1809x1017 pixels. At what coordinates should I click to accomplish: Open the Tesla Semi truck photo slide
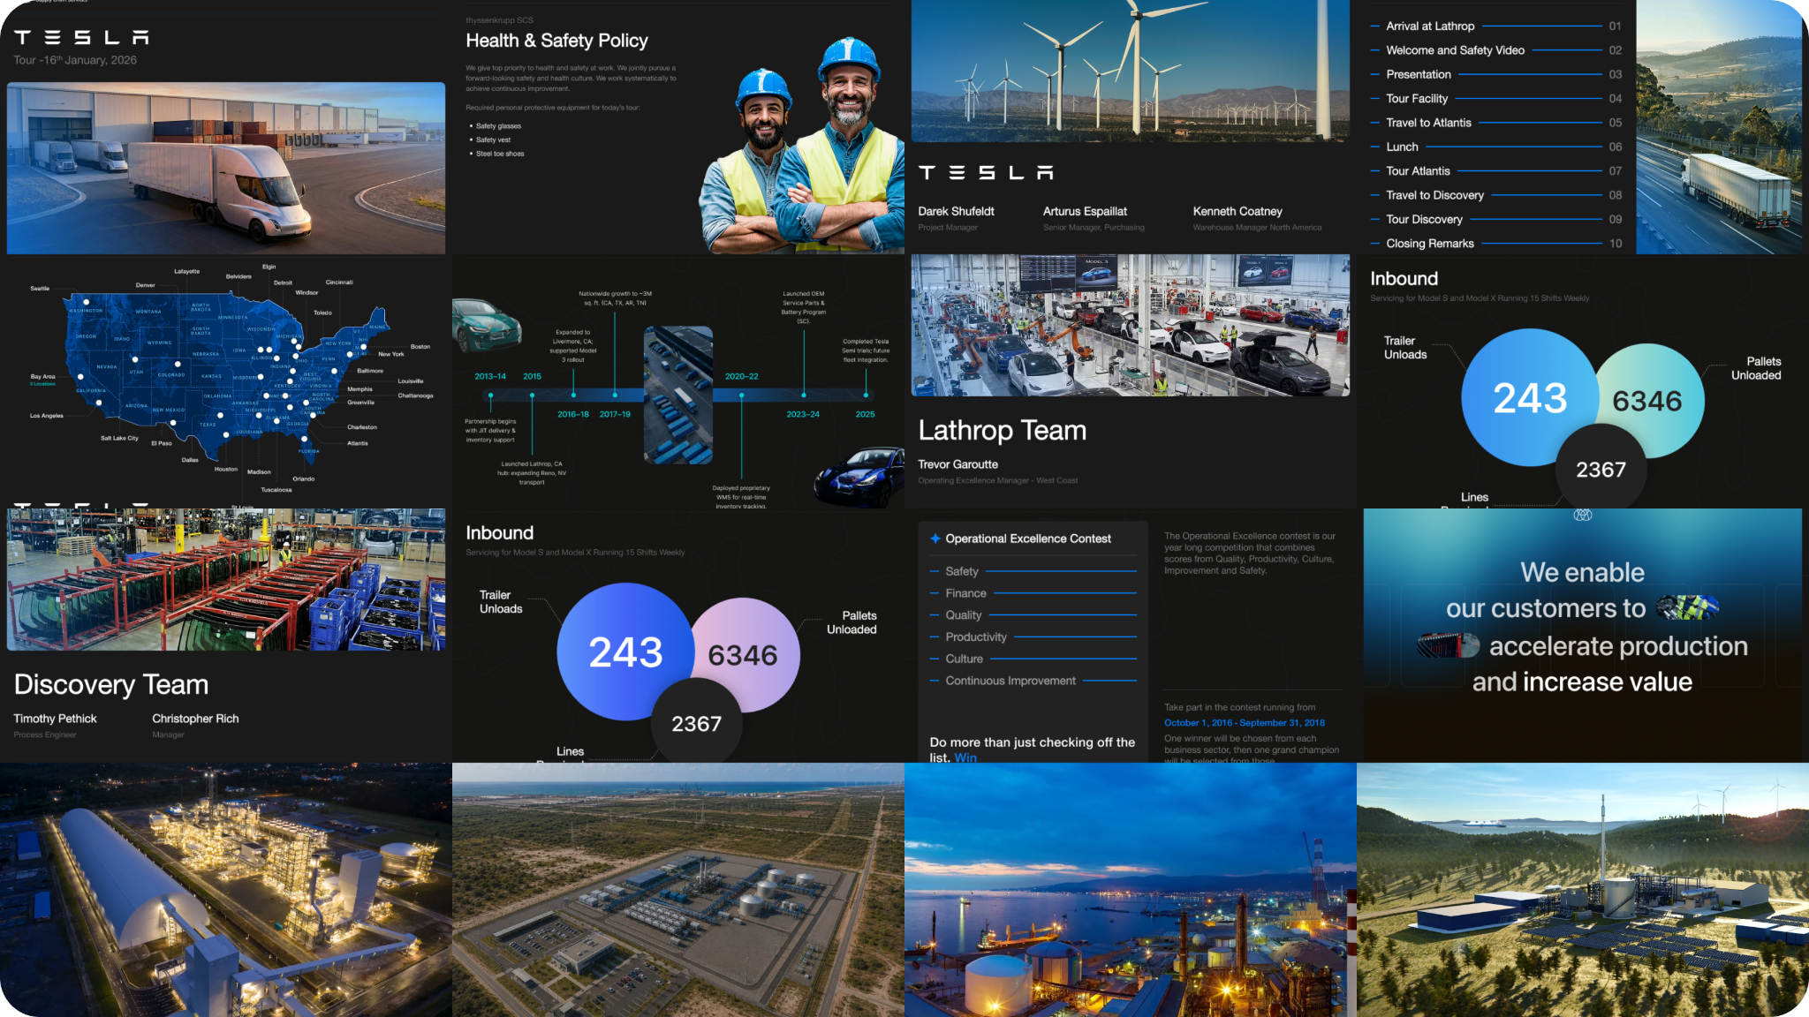[226, 168]
